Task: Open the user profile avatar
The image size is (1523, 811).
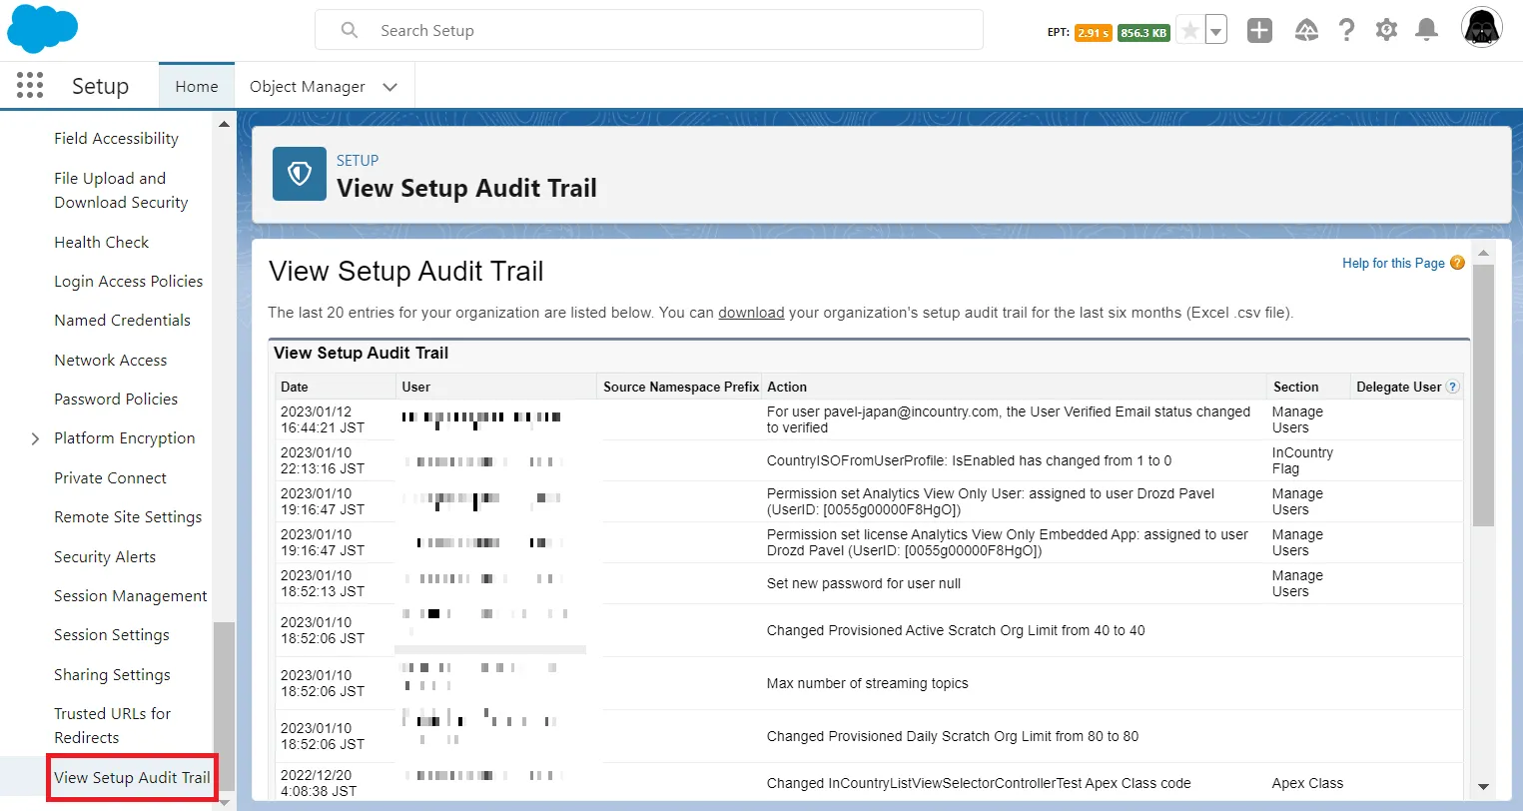Action: [1481, 29]
